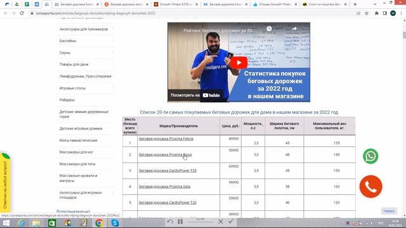Screen dimensions: 406x228
Task: Open the Proxima Bossi treadmill link
Action: click(165, 155)
